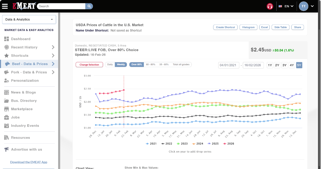This screenshot has width=321, height=169.
Task: Click the Advertise with us megaphone icon
Action: pos(7,149)
